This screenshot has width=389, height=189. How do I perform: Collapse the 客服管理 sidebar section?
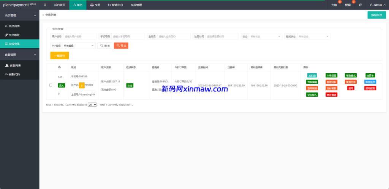click(x=20, y=55)
